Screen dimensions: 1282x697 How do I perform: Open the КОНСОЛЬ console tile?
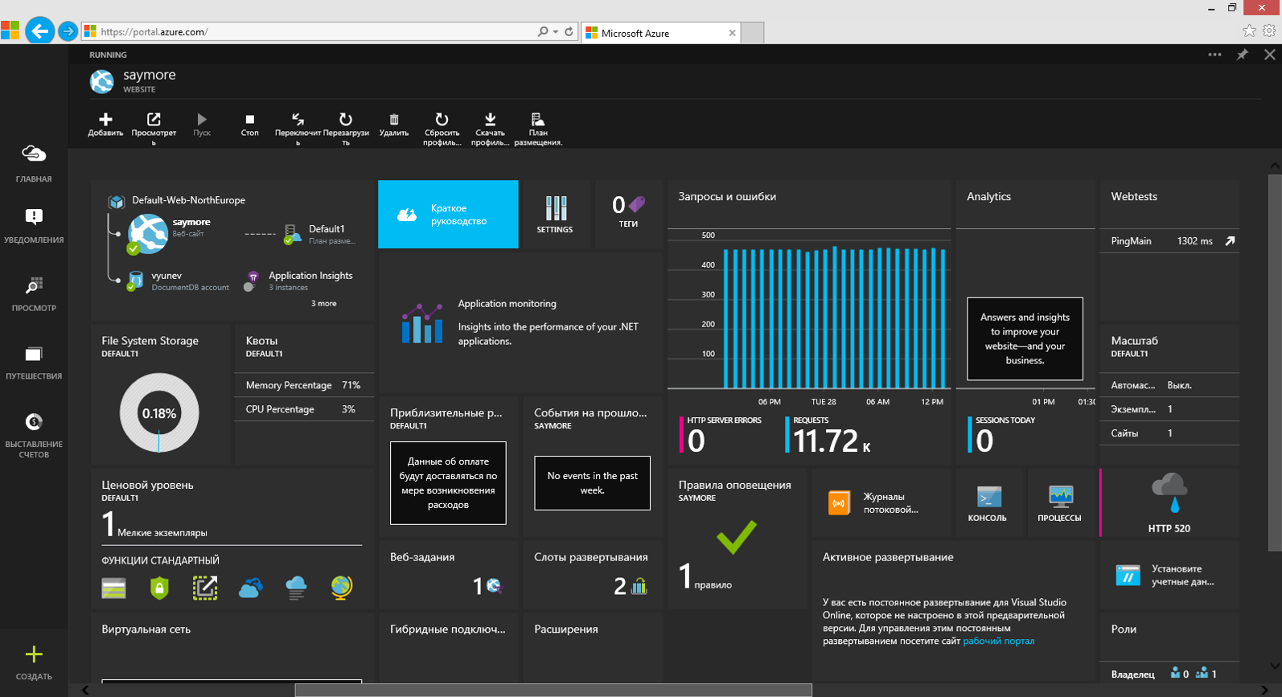coord(988,503)
